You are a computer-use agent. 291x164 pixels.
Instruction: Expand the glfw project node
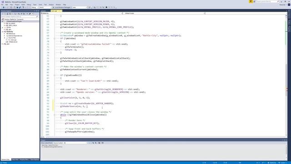click(x=5, y=30)
